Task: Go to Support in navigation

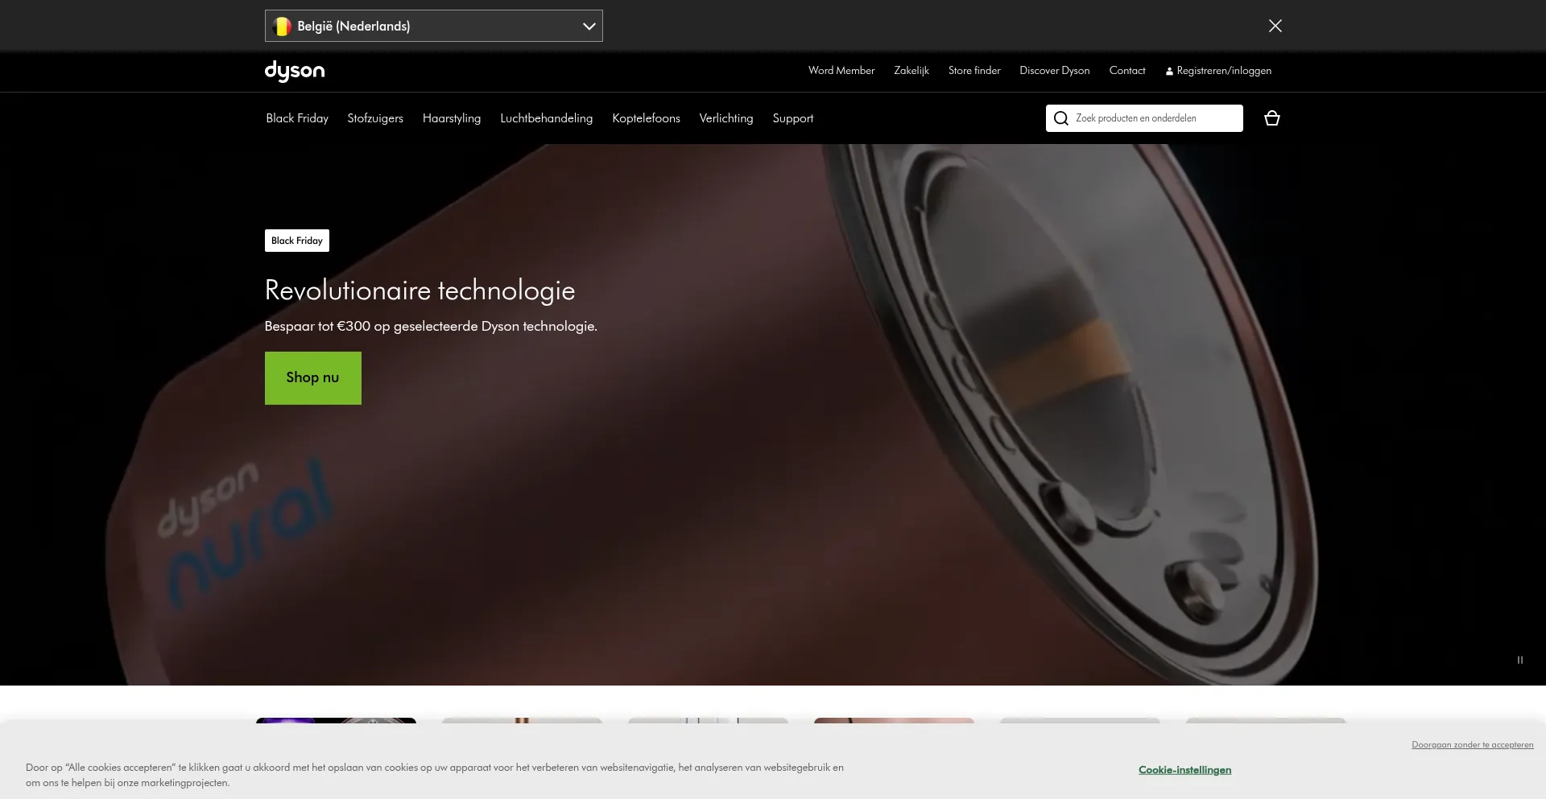Action: [x=792, y=118]
